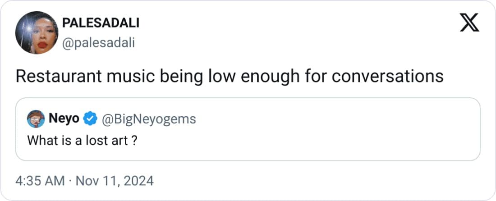Click the 4:35 AM timestamp

point(41,181)
